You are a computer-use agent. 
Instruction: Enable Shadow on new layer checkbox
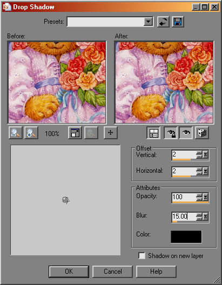142,255
